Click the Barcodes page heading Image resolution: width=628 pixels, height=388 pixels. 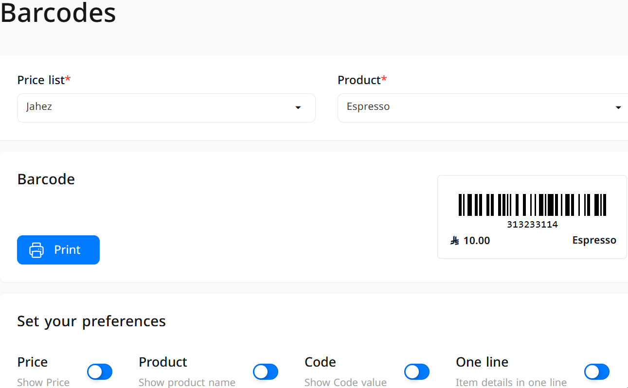(x=58, y=13)
